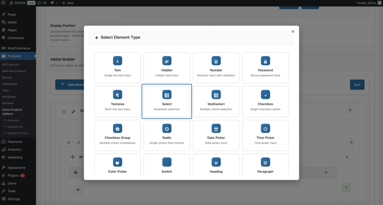Image resolution: width=383 pixels, height=205 pixels.
Task: Select the Text element type icon
Action: click(x=117, y=61)
